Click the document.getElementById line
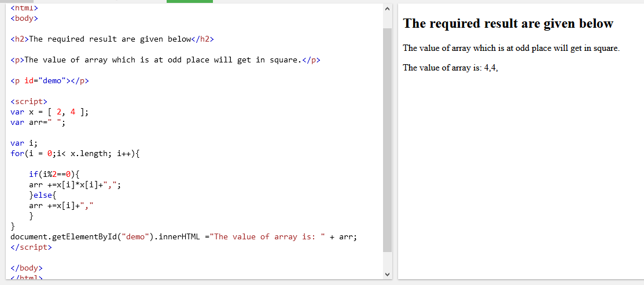Image resolution: width=644 pixels, height=285 pixels. tap(183, 237)
